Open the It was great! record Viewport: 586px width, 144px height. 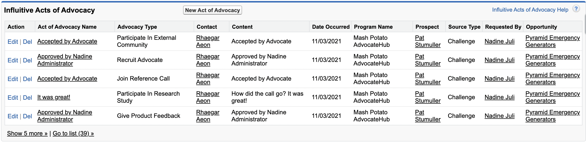coord(54,97)
